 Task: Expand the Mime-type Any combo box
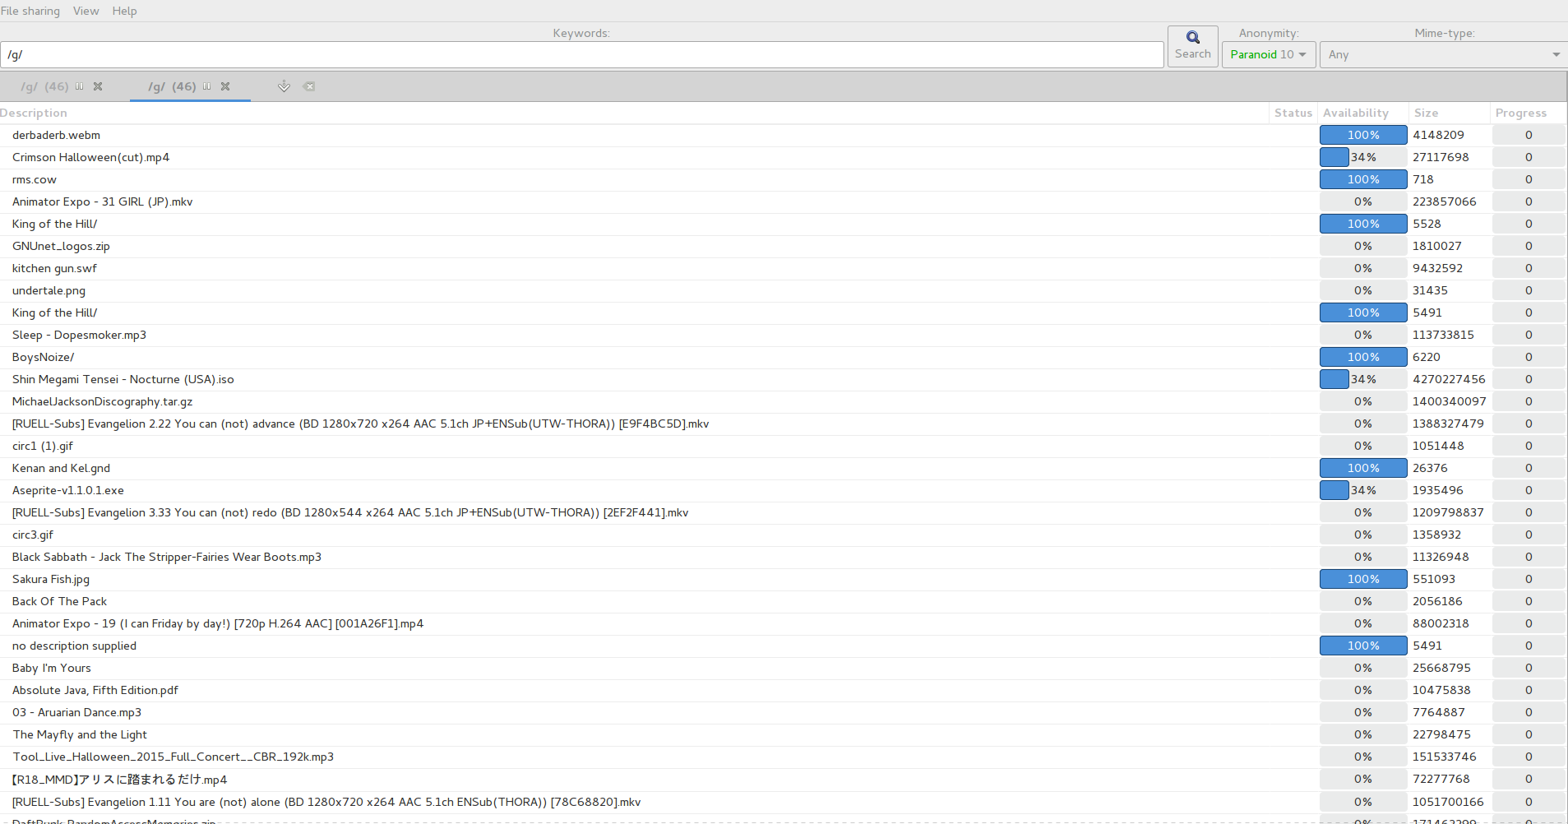click(x=1443, y=54)
